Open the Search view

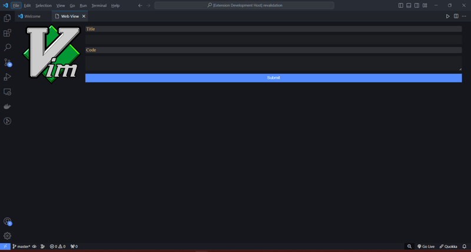7,48
